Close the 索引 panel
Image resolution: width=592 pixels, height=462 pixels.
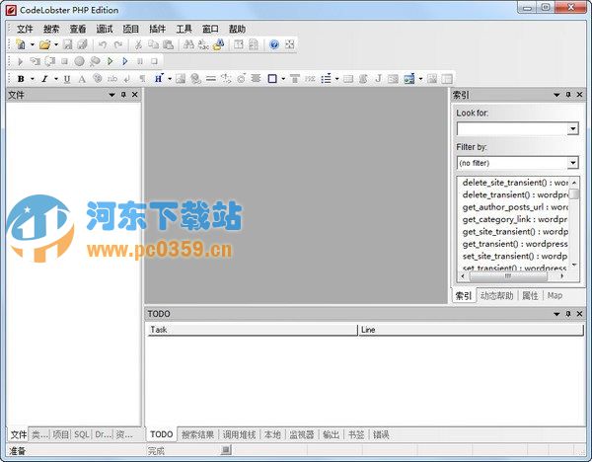580,95
